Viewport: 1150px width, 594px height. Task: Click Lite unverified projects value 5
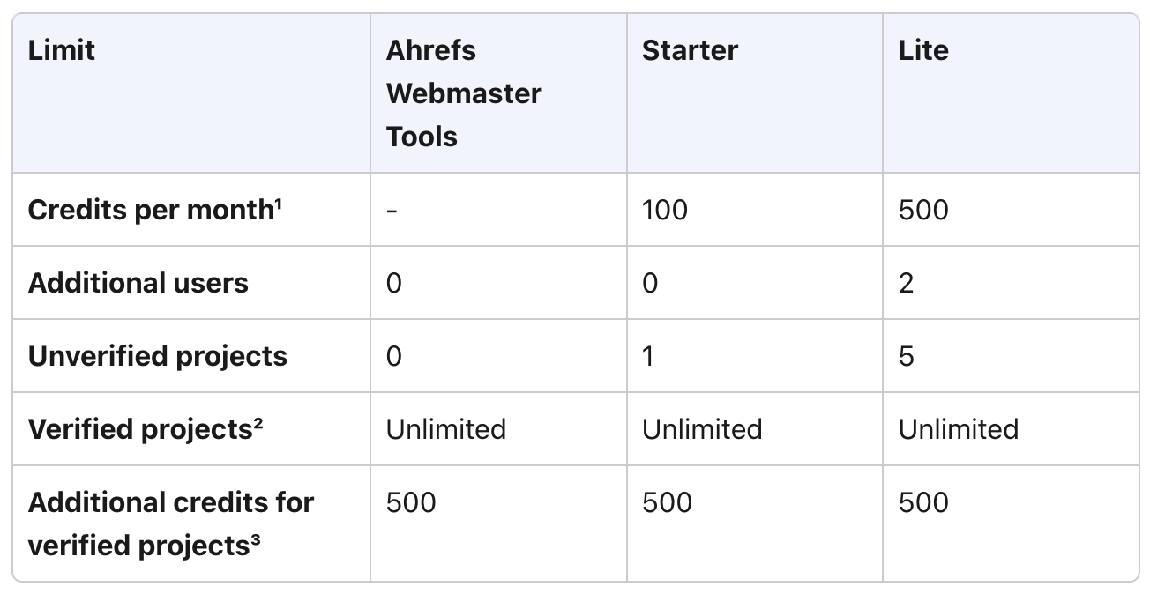point(907,356)
